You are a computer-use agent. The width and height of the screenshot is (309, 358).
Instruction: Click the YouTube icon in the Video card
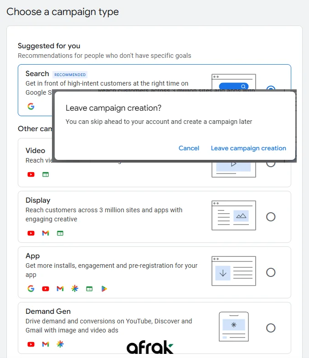click(x=31, y=174)
